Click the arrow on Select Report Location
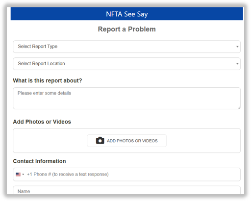Screen dimensions: 251x201 [237, 64]
